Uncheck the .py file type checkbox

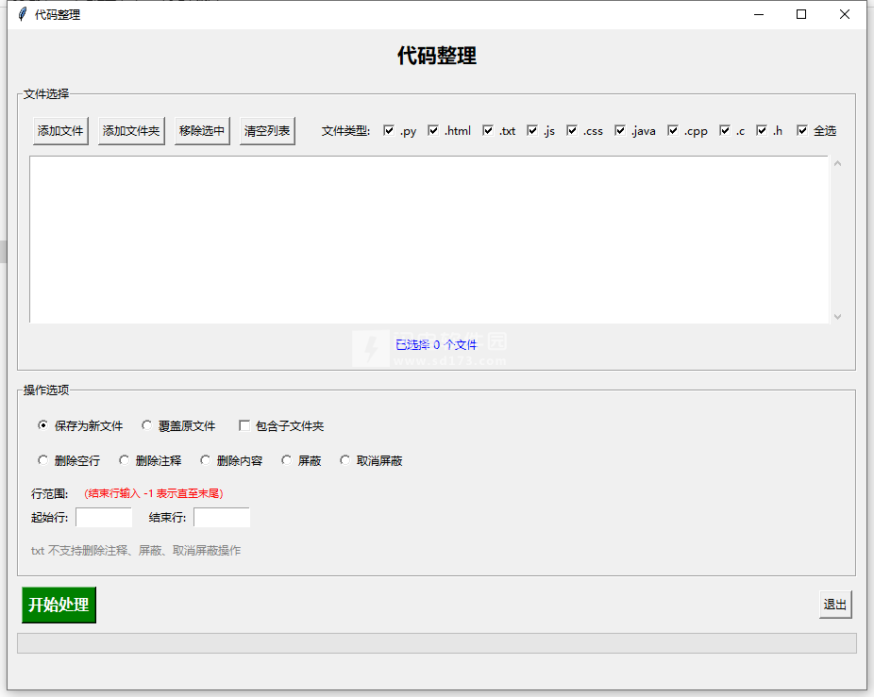(x=389, y=131)
